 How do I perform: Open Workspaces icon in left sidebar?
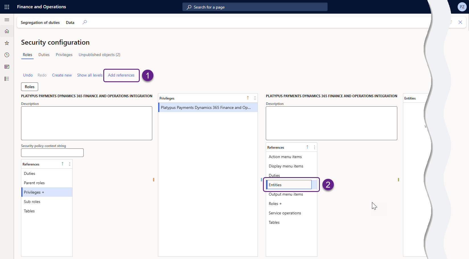7,67
